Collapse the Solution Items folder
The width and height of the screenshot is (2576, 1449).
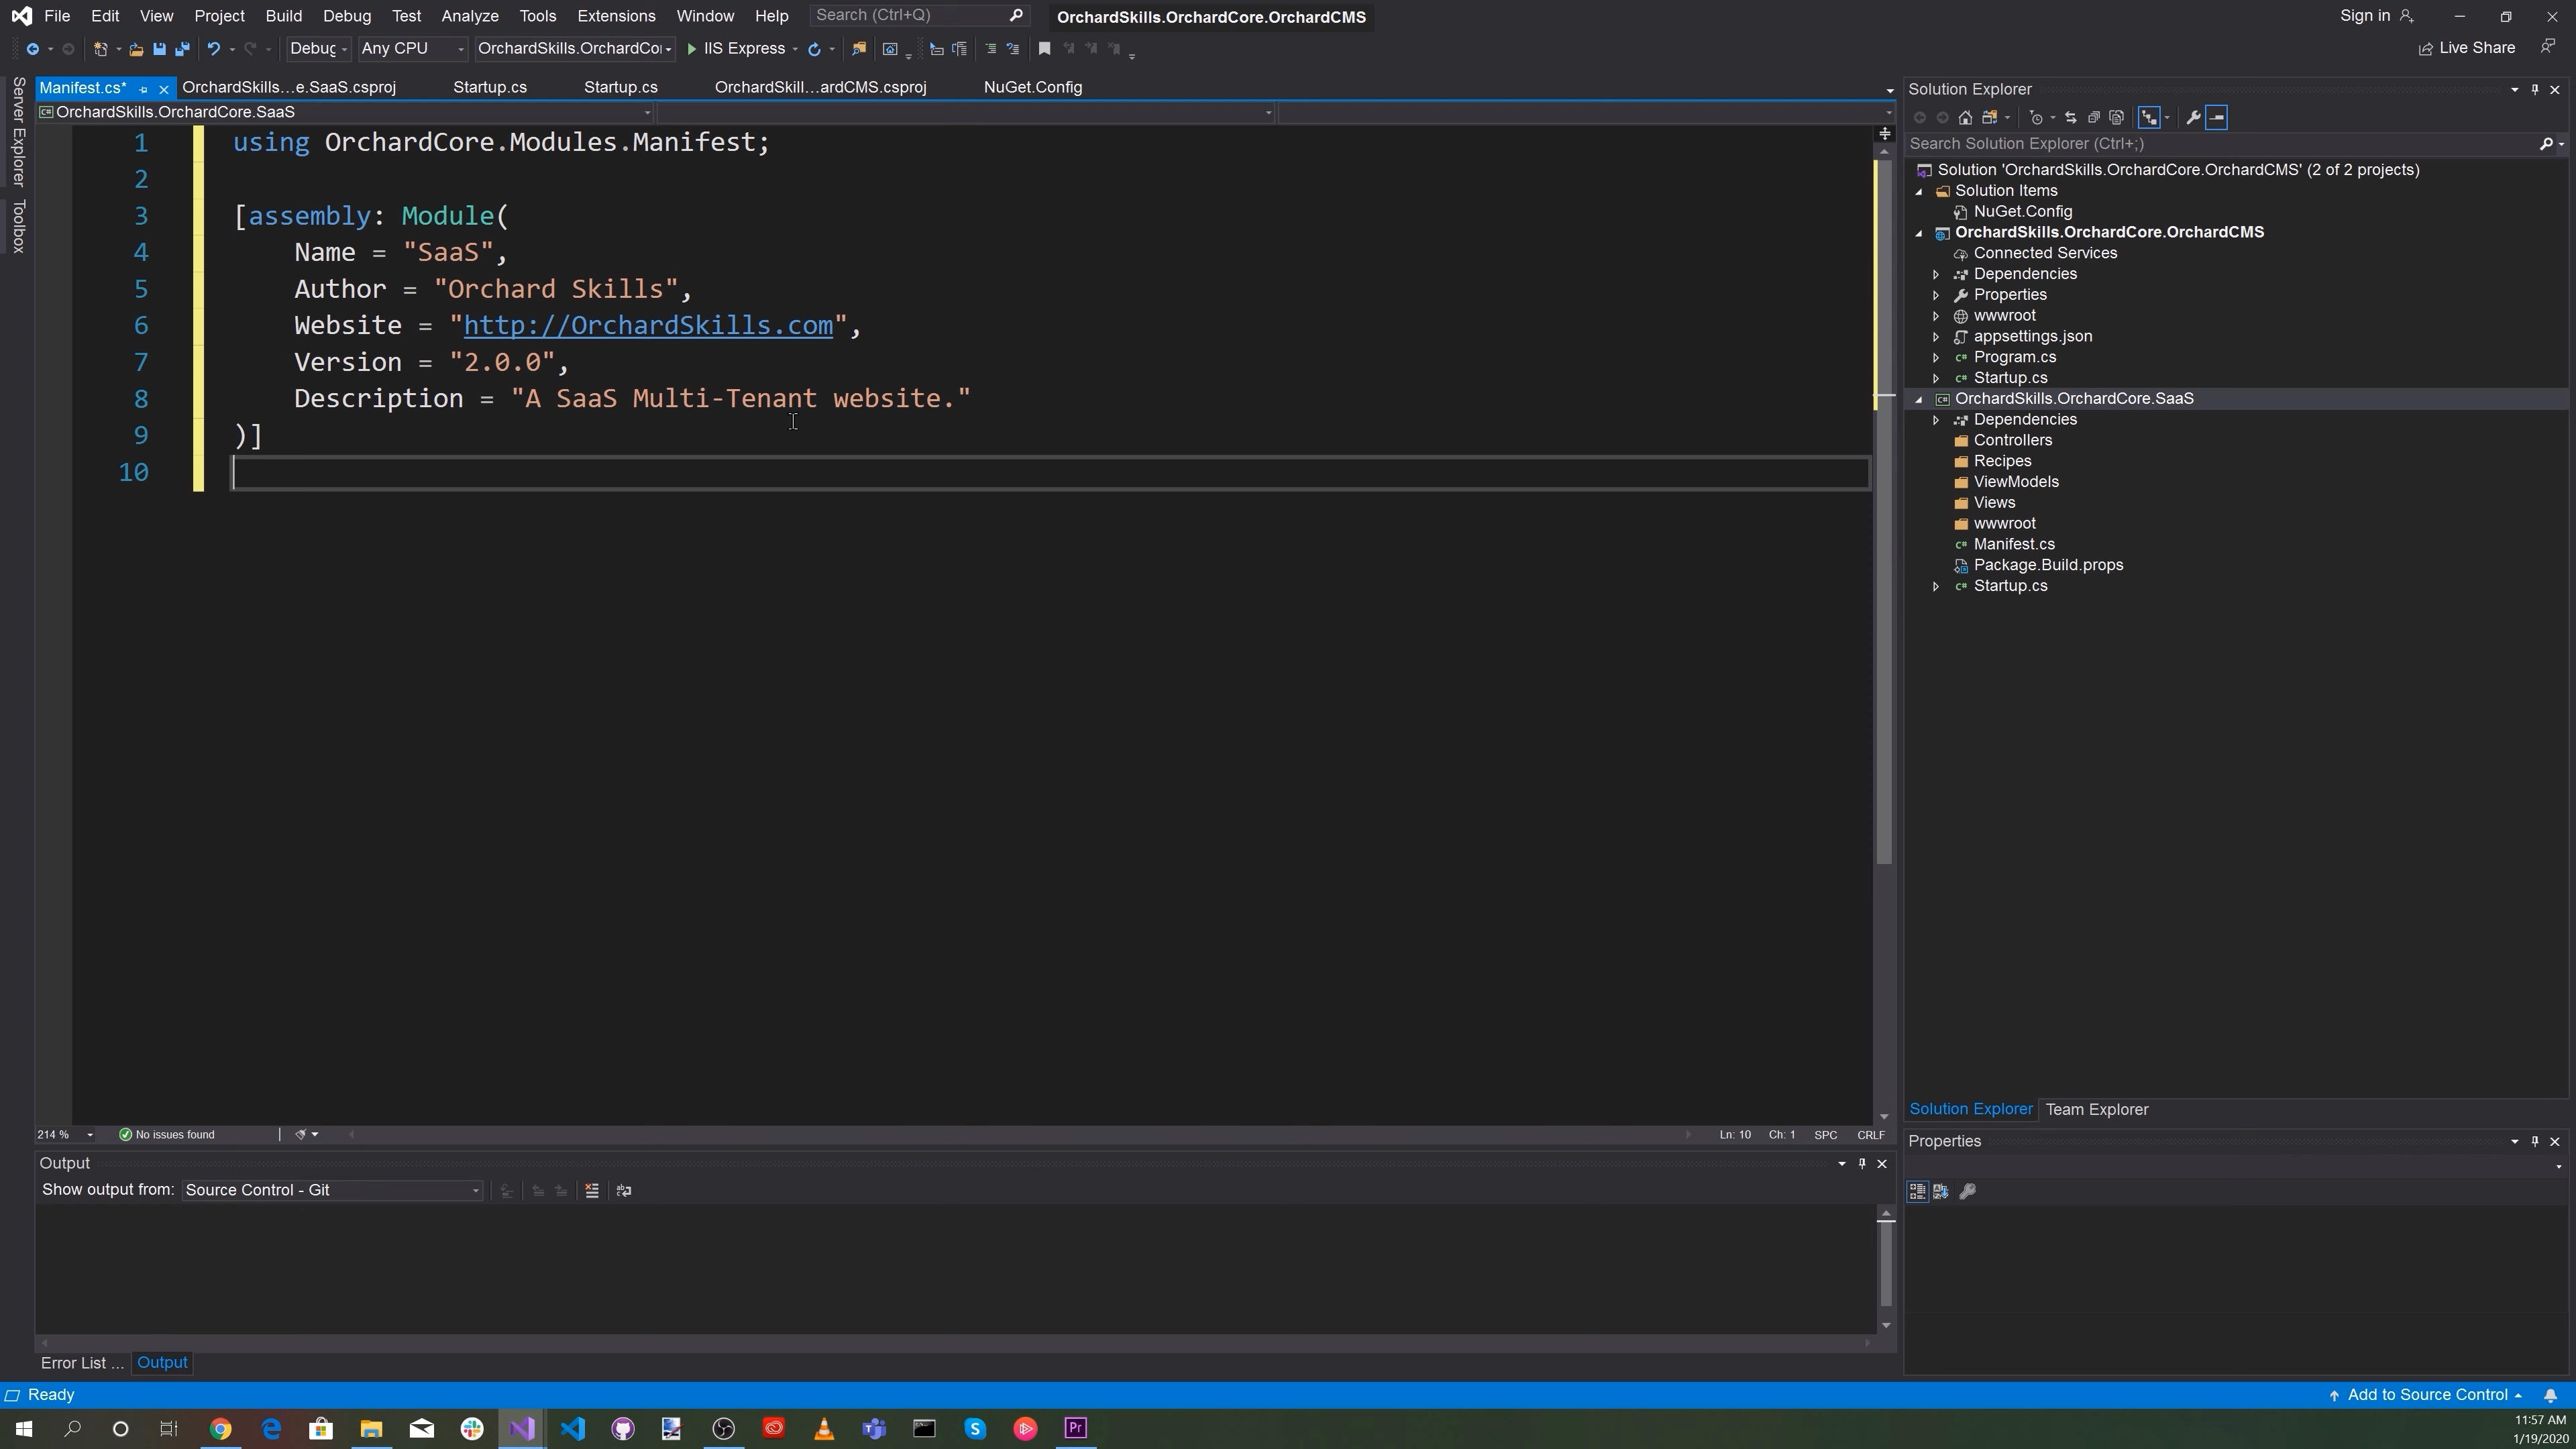tap(1919, 191)
